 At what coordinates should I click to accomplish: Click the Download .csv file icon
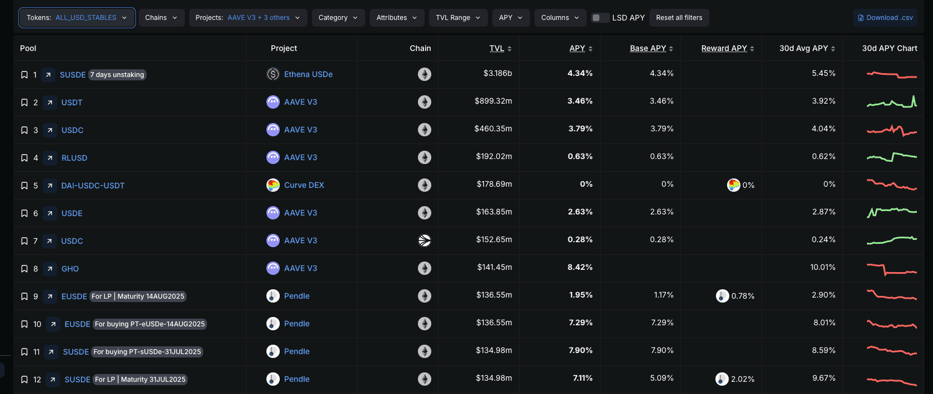(x=861, y=18)
